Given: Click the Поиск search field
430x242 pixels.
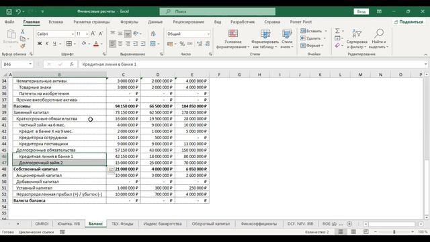Looking at the screenshot, I should pos(218,11).
